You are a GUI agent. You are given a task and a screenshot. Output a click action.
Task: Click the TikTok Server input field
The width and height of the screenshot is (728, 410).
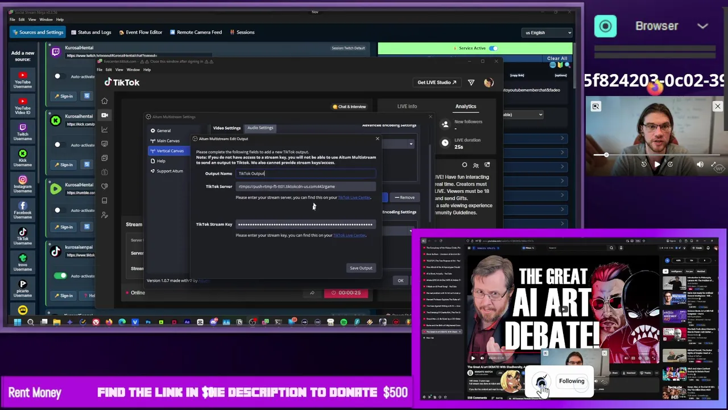click(x=306, y=187)
